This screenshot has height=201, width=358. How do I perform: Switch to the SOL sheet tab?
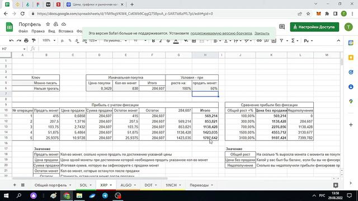(86, 185)
